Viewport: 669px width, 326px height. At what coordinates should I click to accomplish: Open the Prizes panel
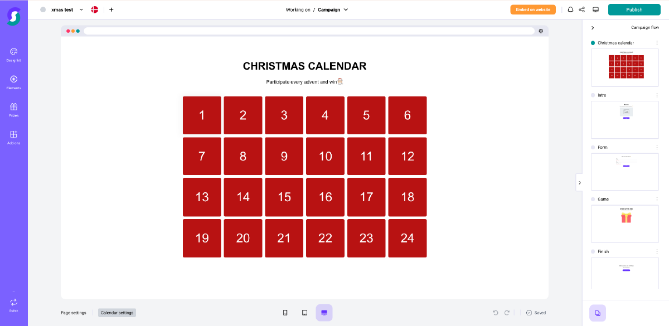coord(14,109)
